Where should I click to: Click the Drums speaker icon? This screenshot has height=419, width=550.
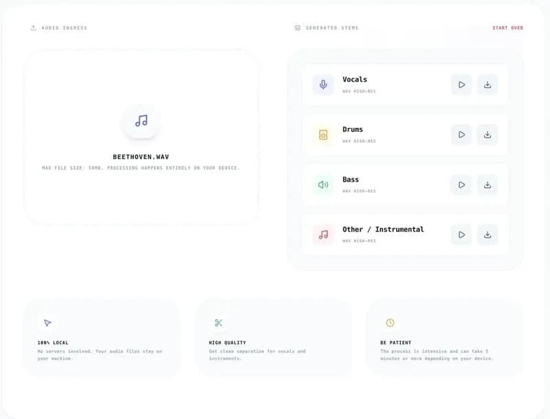pyautogui.click(x=323, y=135)
